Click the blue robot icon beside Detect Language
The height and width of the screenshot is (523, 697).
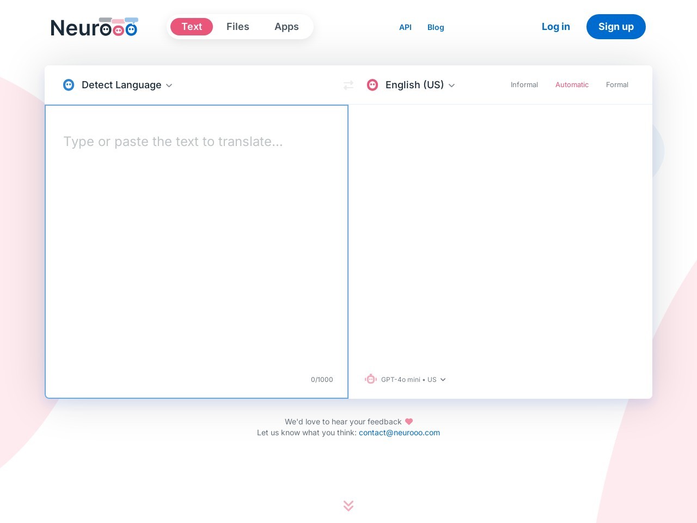[x=69, y=85]
